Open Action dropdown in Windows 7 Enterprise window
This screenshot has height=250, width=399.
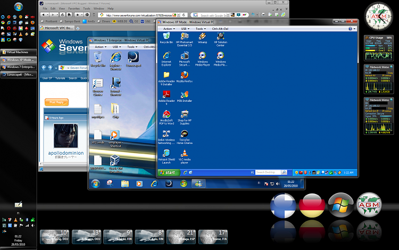pyautogui.click(x=101, y=47)
